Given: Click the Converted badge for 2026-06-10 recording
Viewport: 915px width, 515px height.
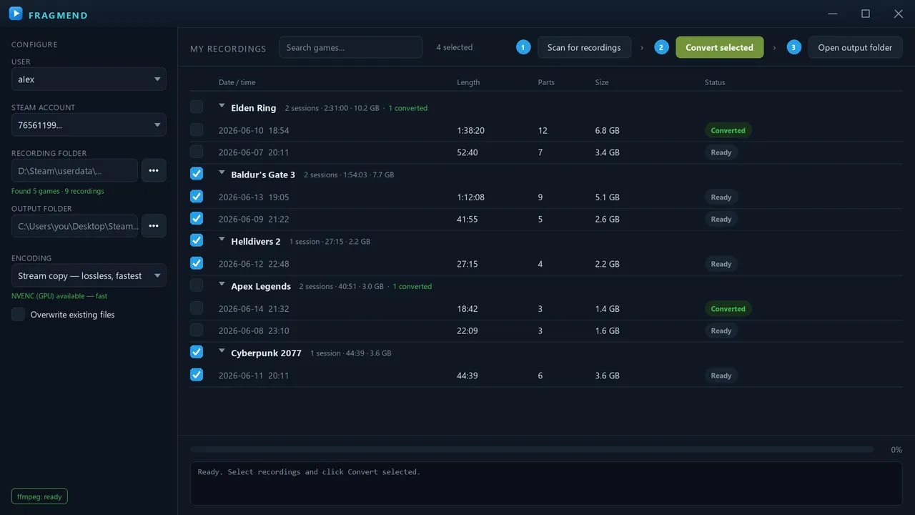Looking at the screenshot, I should pos(728,130).
